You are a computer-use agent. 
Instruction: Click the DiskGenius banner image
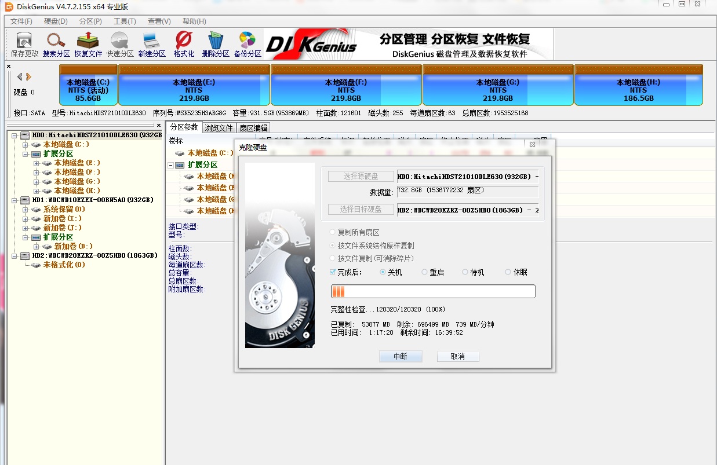409,45
